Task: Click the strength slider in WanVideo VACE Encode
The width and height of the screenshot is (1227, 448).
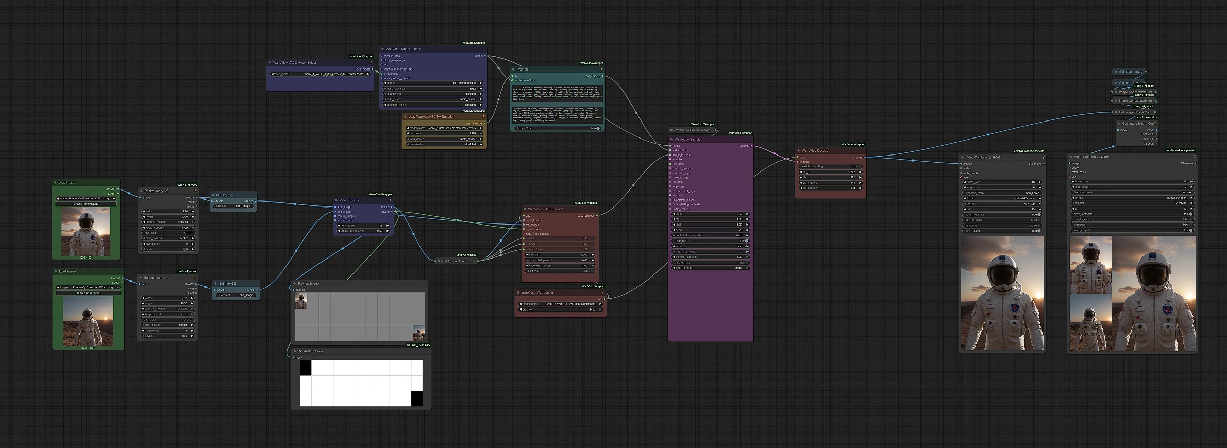Action: 559,254
